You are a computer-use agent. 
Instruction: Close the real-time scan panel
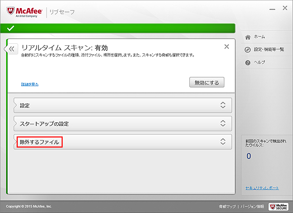(227, 46)
